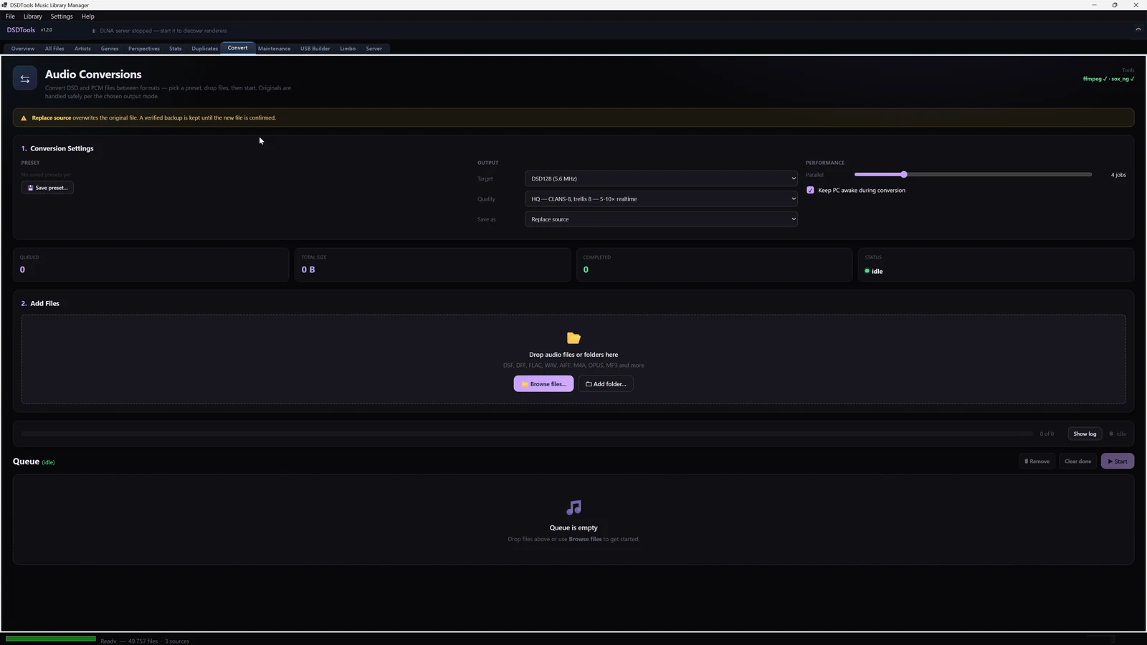
Task: Switch to the Maintenance tab
Action: click(x=274, y=49)
